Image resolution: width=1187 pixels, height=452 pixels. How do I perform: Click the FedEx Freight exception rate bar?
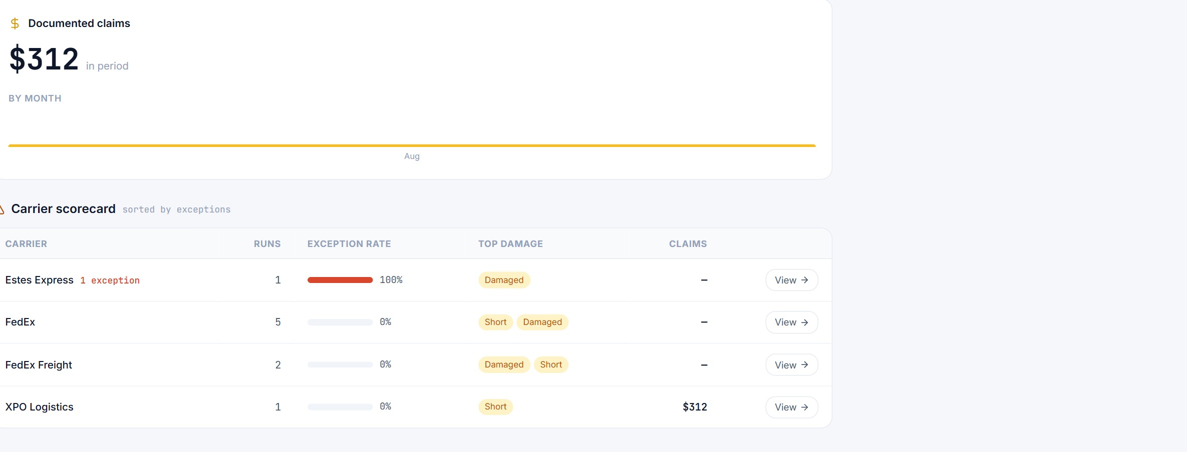(340, 364)
